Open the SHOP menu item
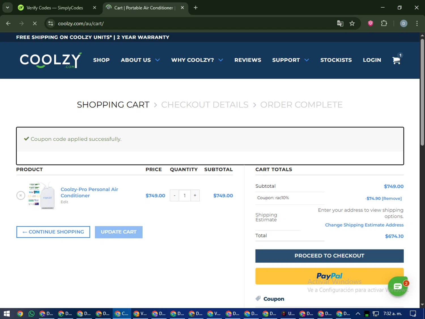The image size is (425, 319). coord(101,60)
